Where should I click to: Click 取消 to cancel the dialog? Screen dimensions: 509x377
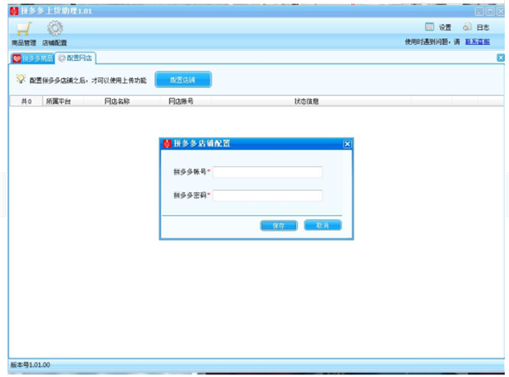click(x=322, y=225)
